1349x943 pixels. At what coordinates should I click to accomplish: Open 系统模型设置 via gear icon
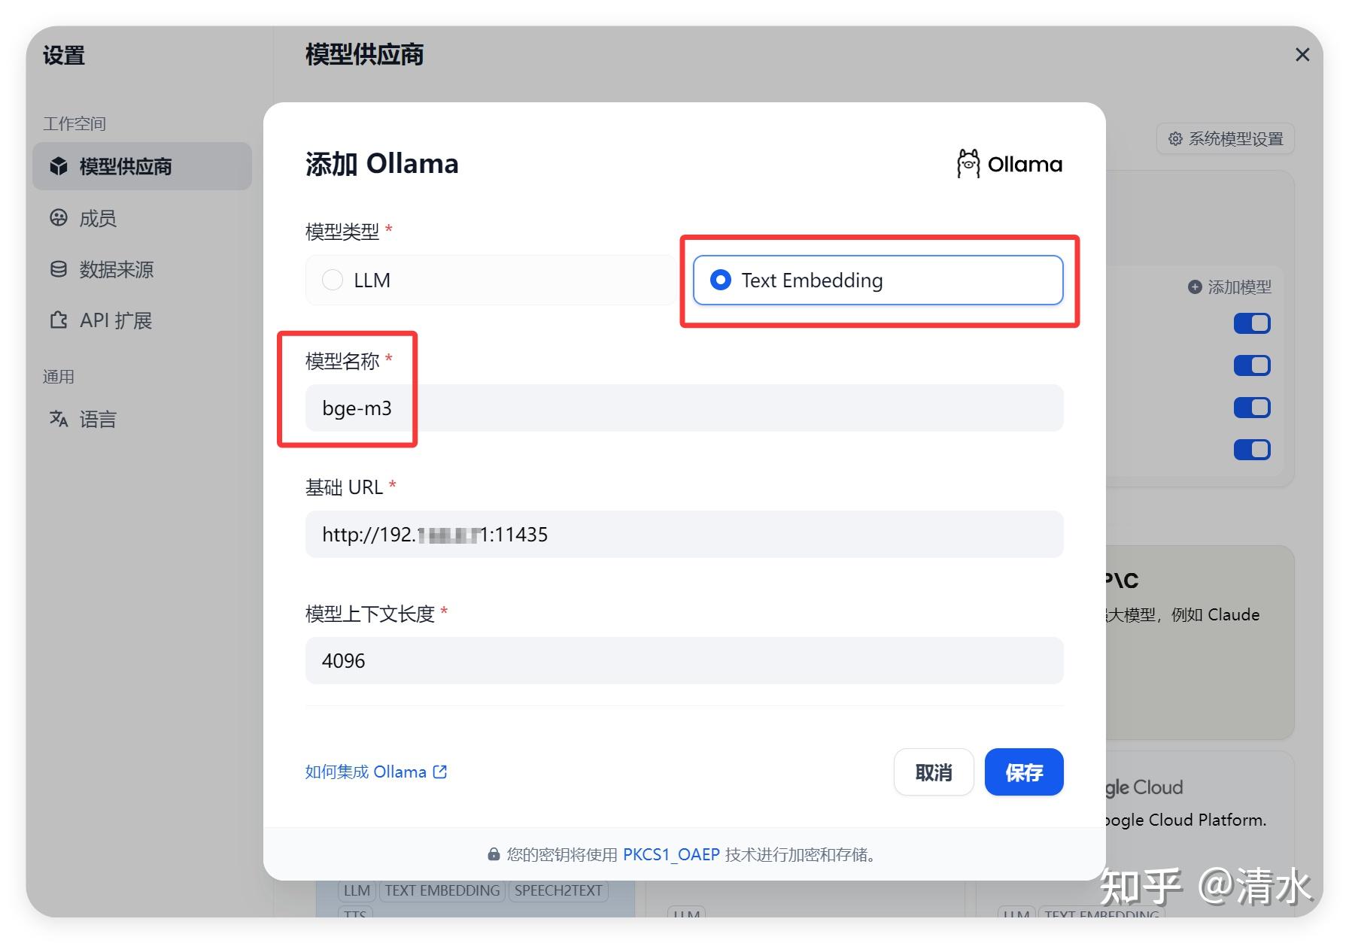[x=1176, y=138]
